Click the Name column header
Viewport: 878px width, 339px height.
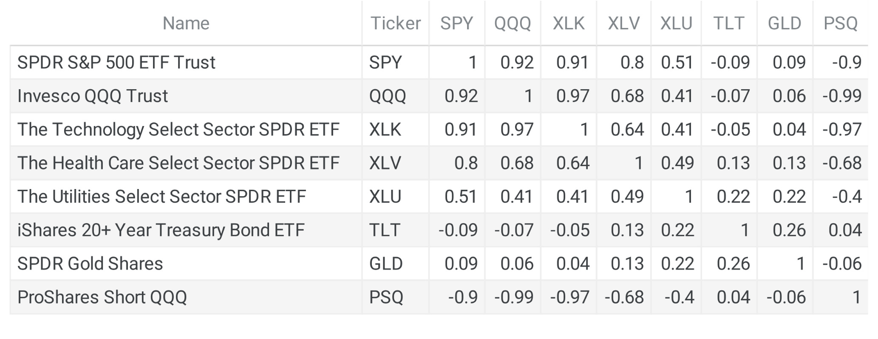pos(186,23)
